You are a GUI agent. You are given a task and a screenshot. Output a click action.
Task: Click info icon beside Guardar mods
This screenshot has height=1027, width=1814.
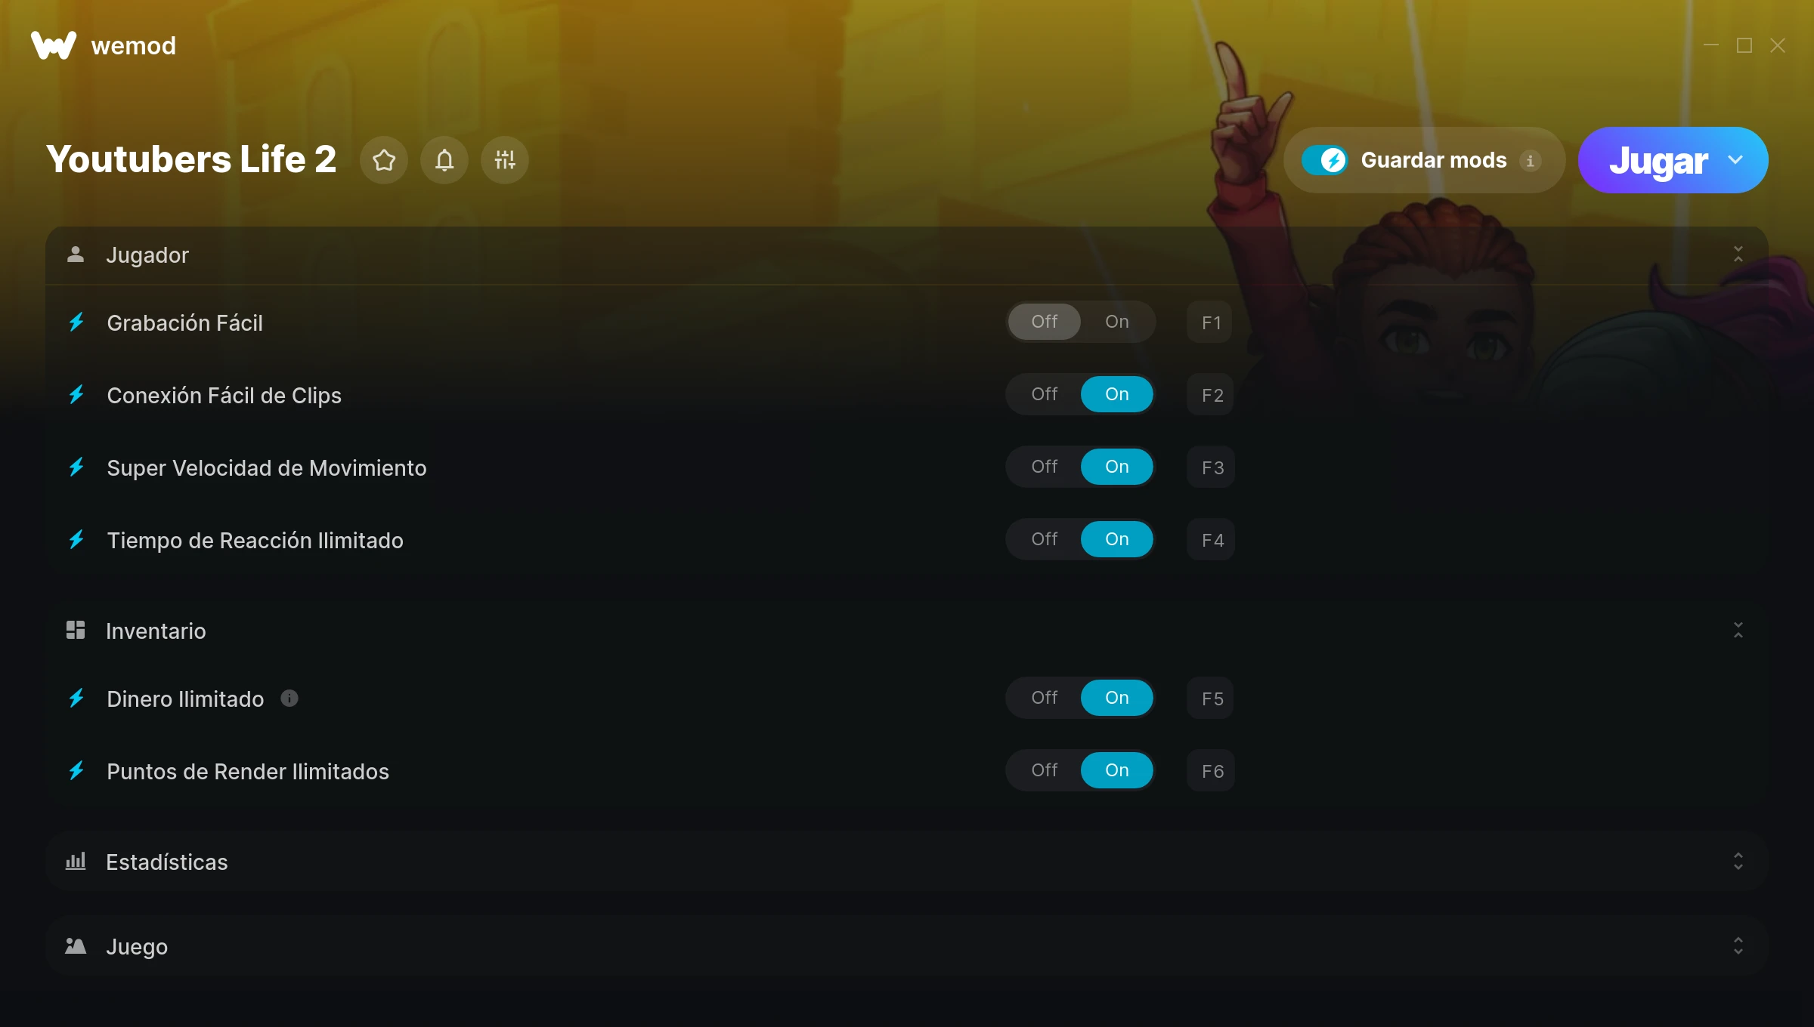pyautogui.click(x=1531, y=161)
